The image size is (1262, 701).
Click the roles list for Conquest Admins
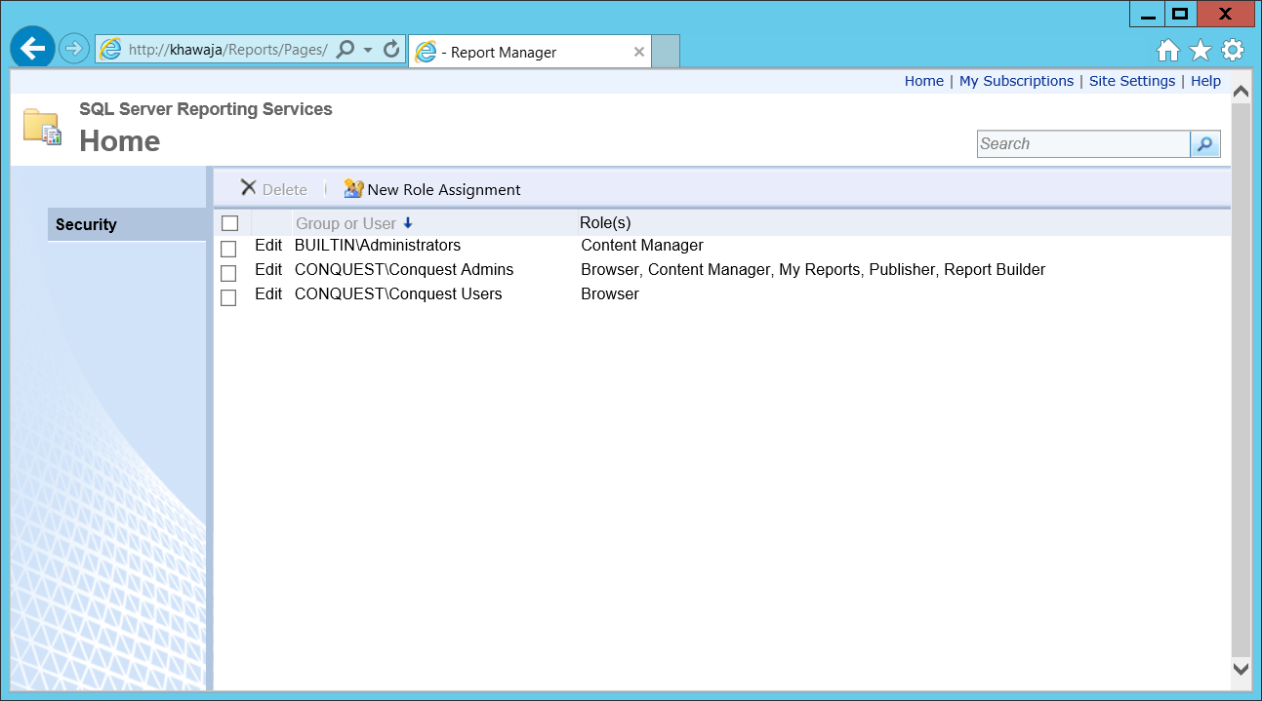(x=813, y=270)
